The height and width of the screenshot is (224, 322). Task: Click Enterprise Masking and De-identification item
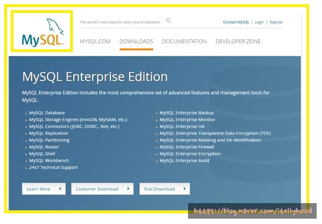click(x=210, y=140)
